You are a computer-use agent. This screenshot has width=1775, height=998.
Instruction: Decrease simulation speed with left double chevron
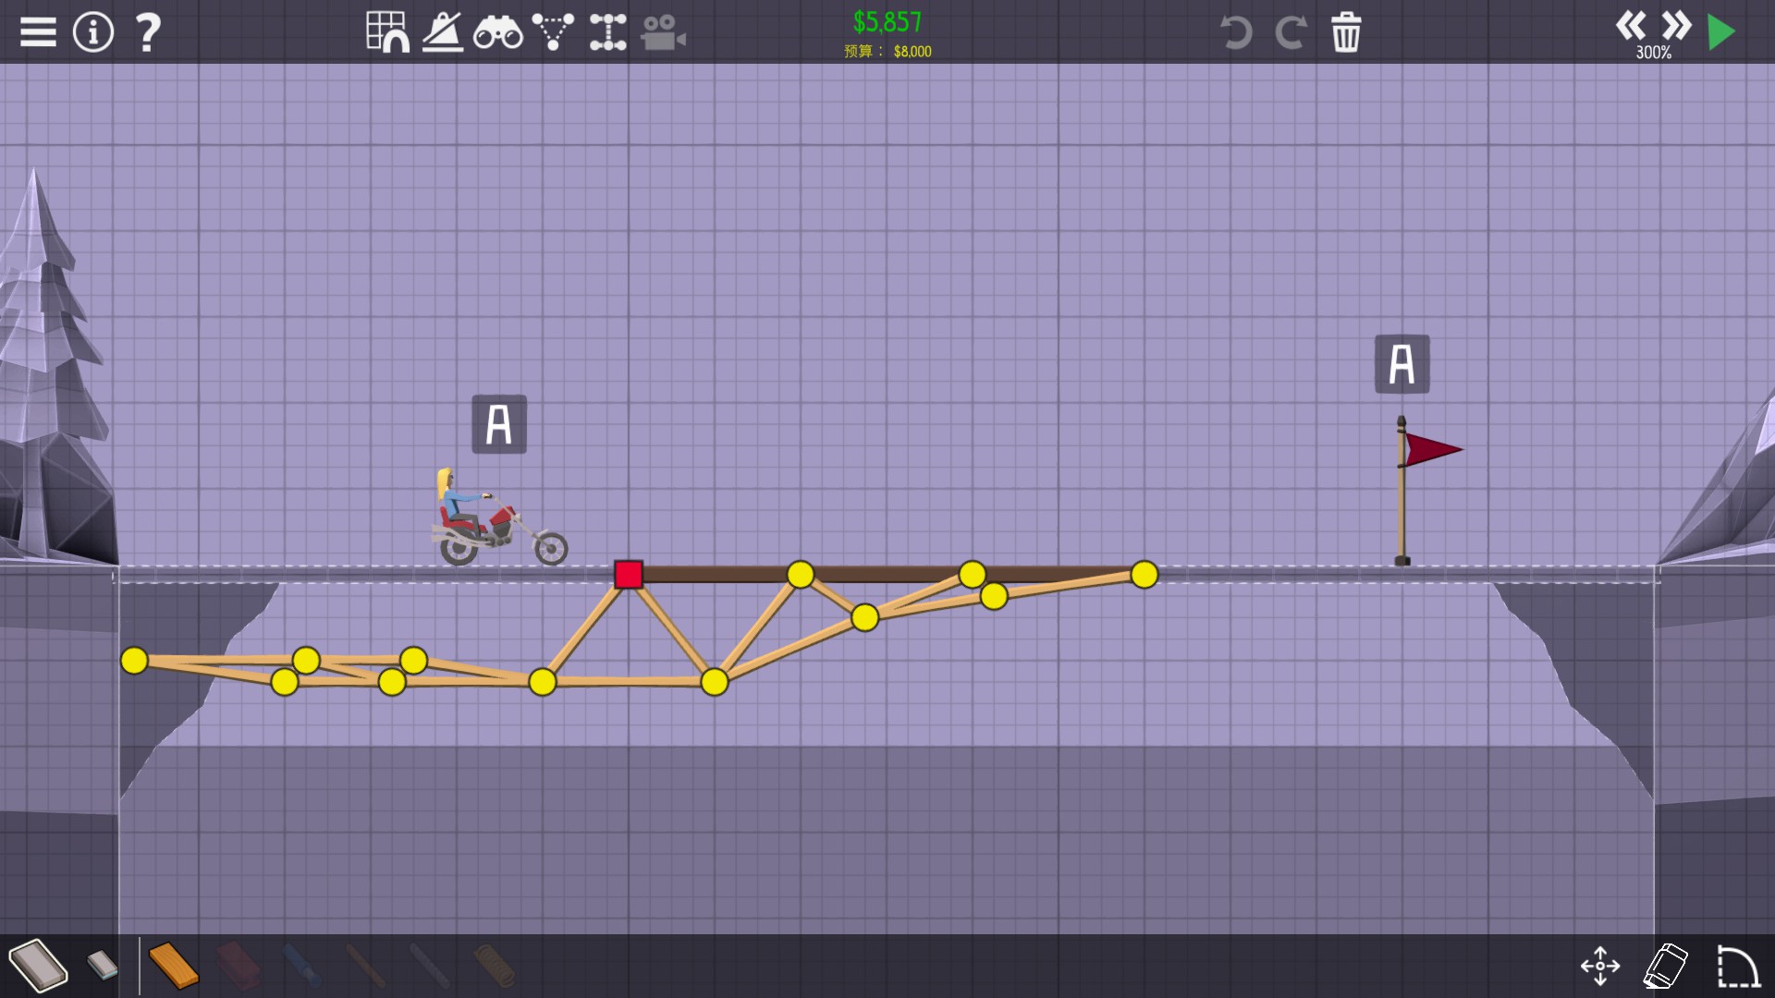point(1631,25)
